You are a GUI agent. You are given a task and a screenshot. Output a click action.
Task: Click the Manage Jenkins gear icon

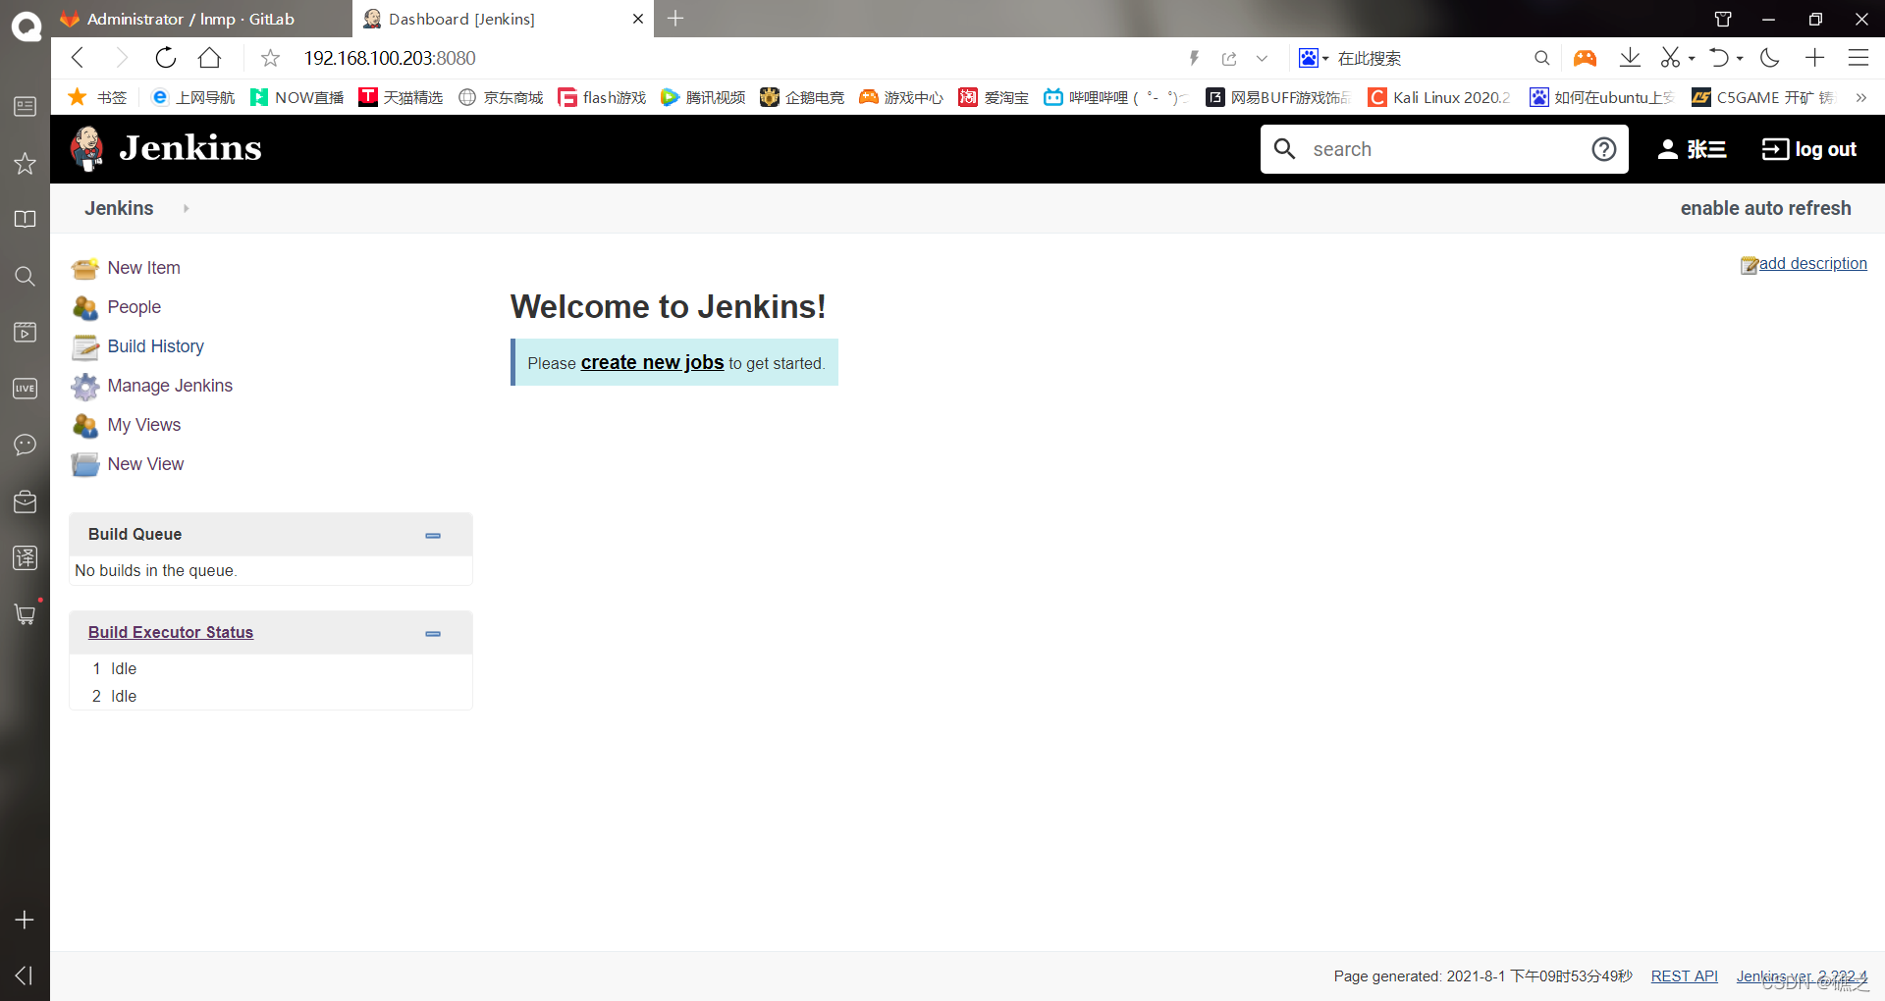[85, 386]
